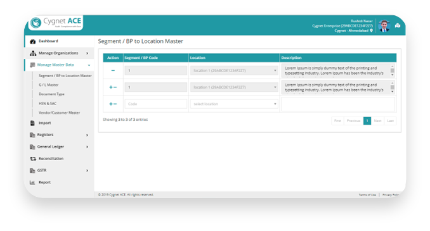The image size is (430, 231).
Task: Open the Terms of Use link
Action: pos(367,195)
